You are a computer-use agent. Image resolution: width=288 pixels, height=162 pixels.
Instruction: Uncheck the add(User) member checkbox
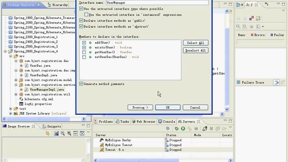click(x=84, y=43)
